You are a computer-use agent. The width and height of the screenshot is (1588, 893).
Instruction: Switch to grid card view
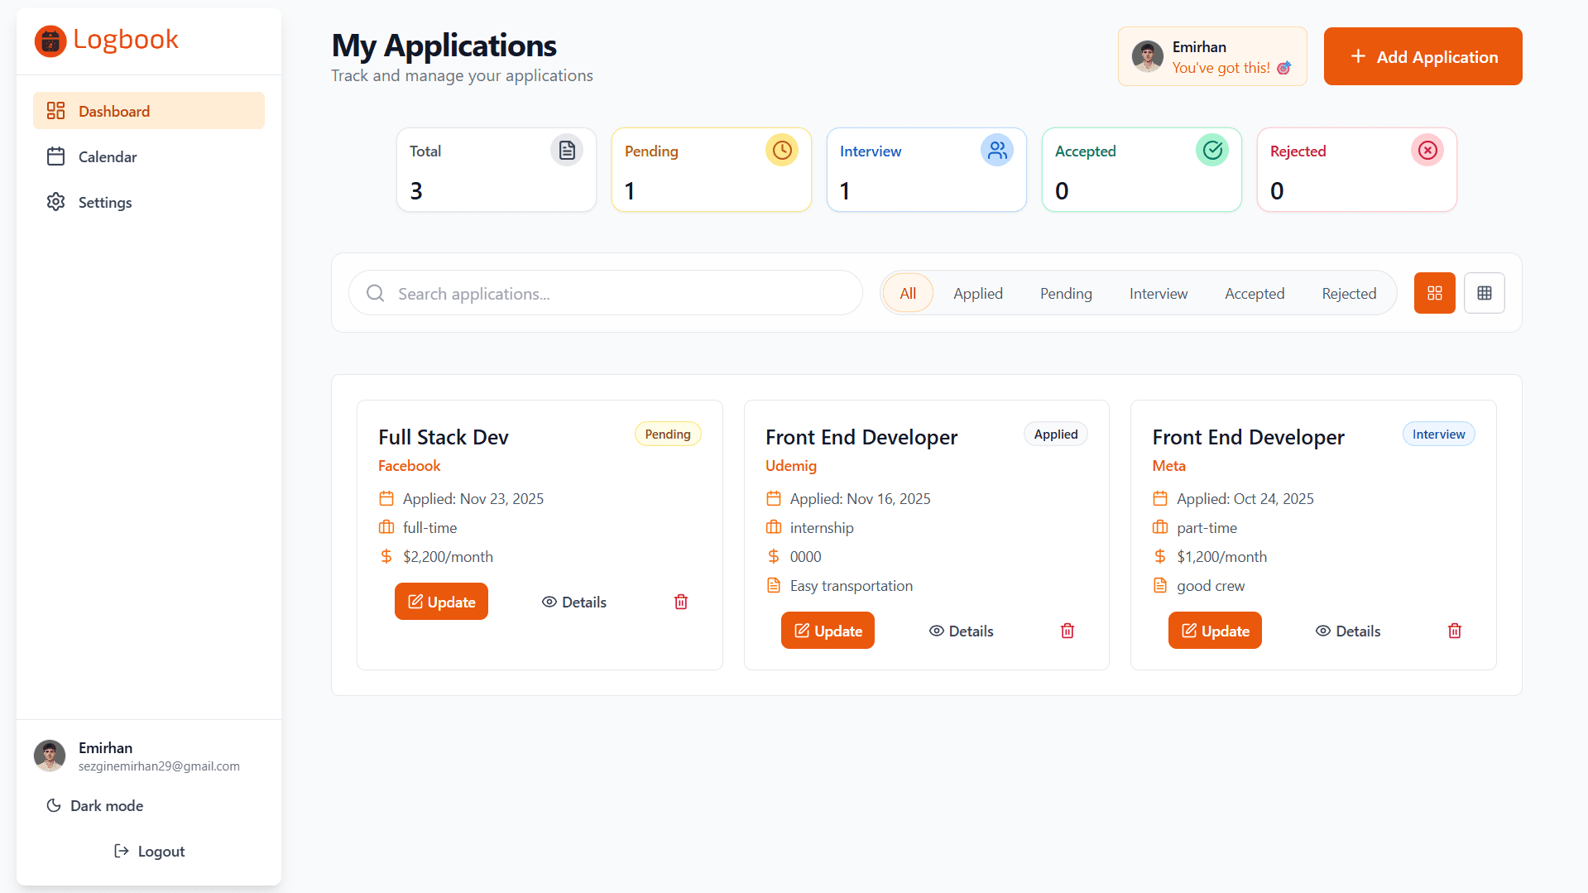pyautogui.click(x=1435, y=293)
